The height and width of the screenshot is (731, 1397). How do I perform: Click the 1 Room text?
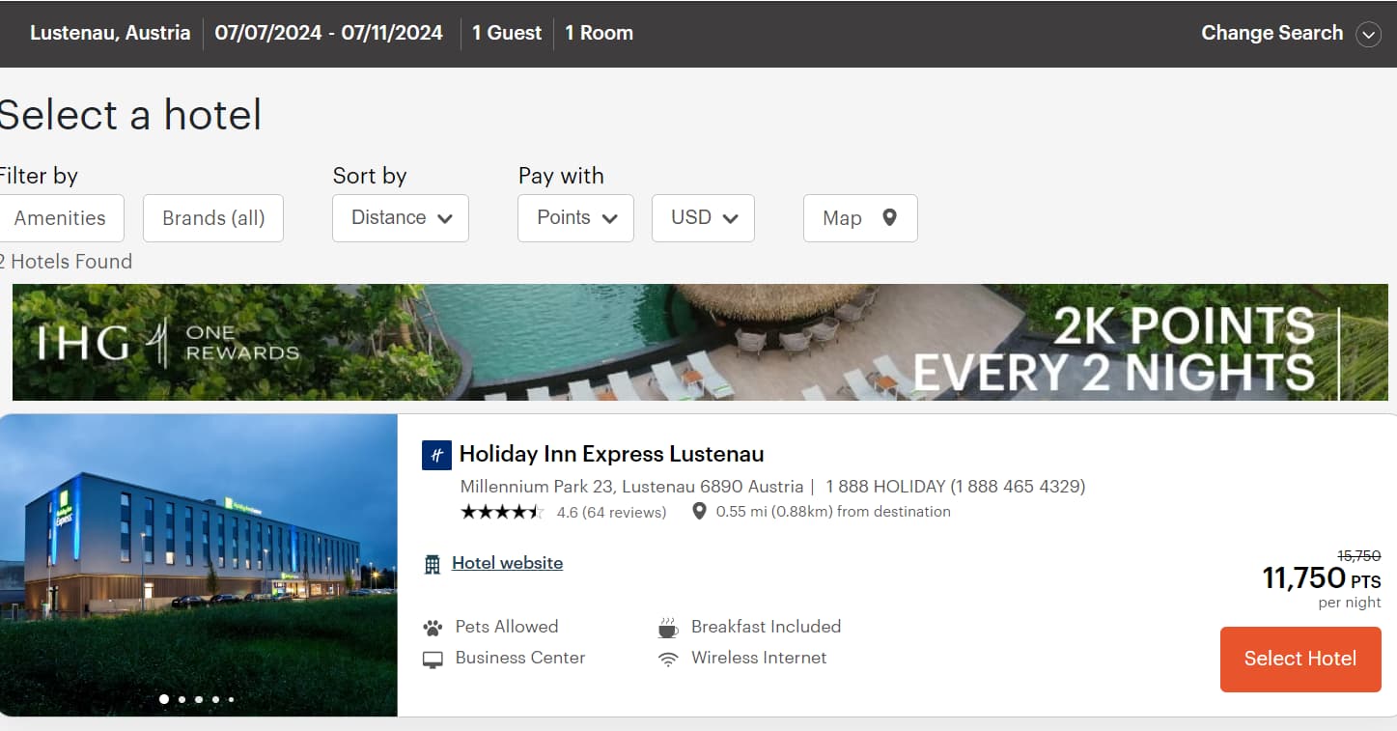pos(599,33)
